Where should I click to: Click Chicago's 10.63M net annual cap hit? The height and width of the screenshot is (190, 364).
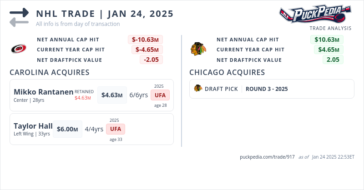point(326,40)
